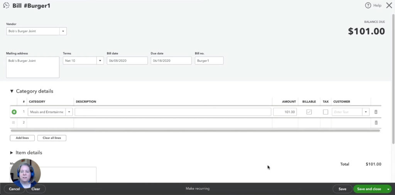
Task: Delete line 1 using trash icon
Action: click(376, 112)
